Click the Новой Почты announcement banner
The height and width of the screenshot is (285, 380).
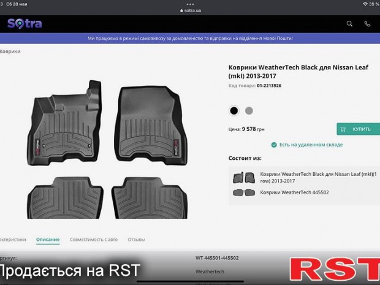coord(190,38)
